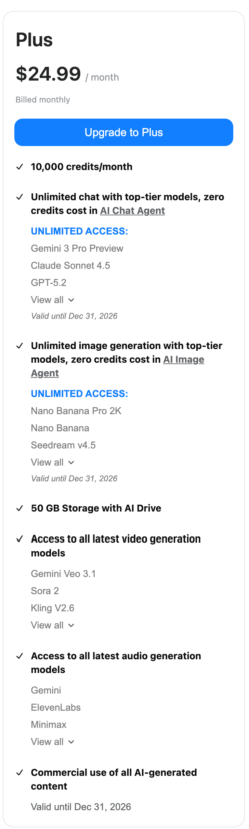Select Sora 2 video model entry
This screenshot has height=829, width=249.
pos(45,591)
